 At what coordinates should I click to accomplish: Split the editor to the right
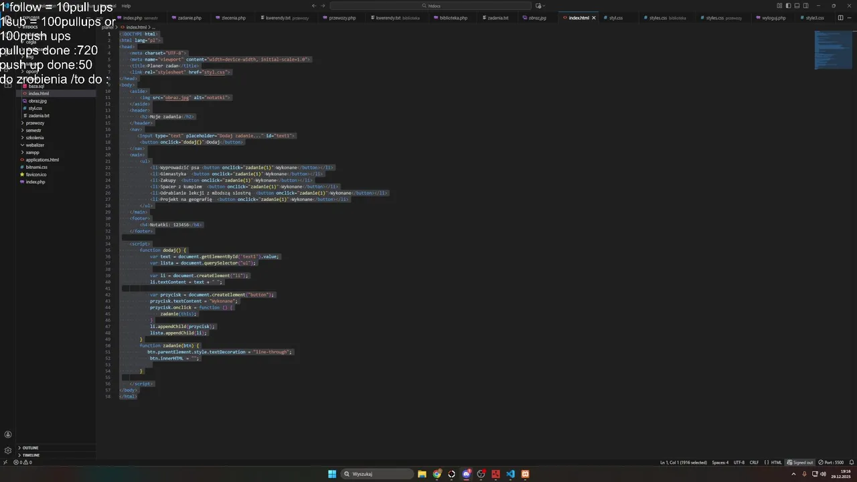[840, 17]
